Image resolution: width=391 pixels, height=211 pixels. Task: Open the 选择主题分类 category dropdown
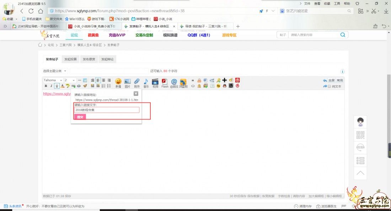55,71
